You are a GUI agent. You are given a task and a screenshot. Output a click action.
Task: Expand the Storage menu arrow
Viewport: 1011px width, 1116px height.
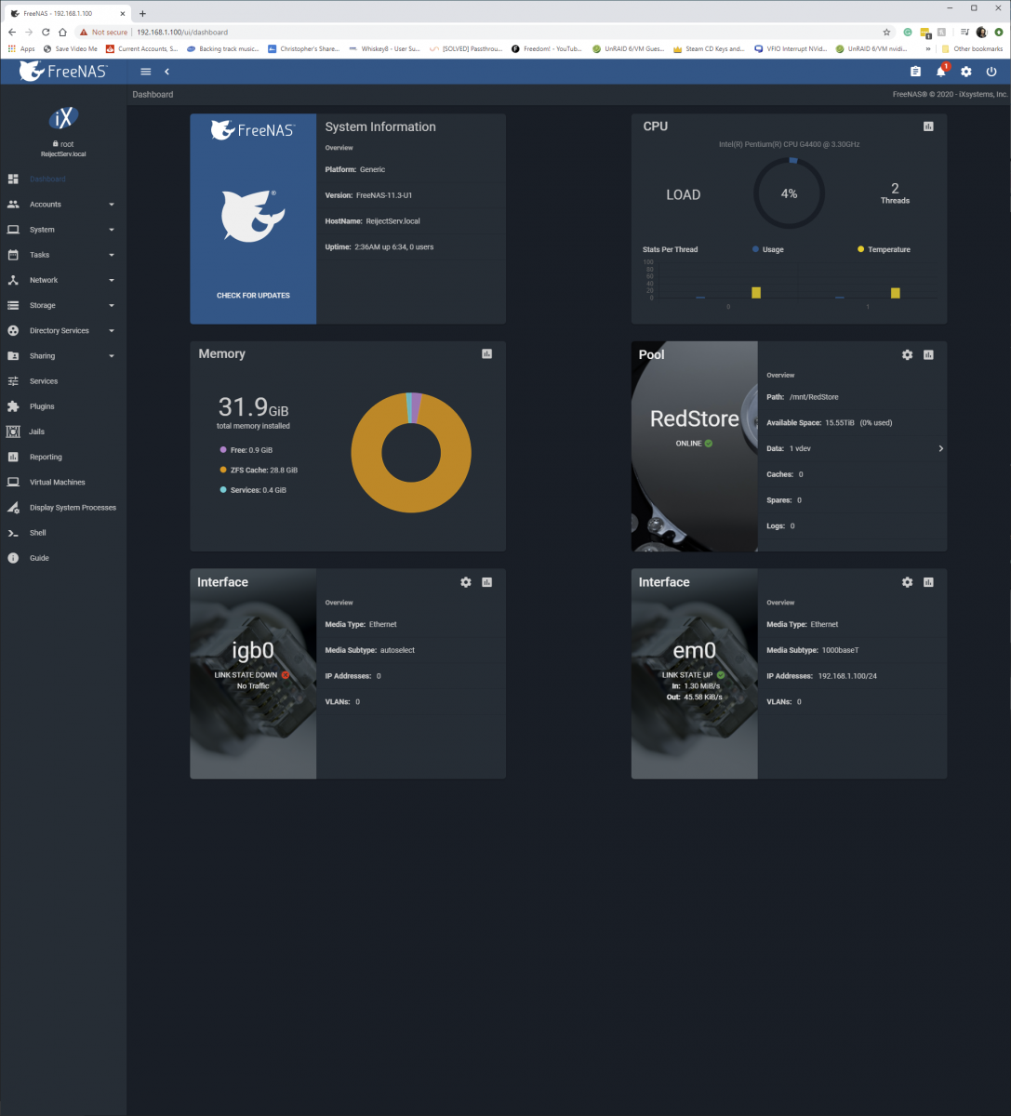click(112, 305)
